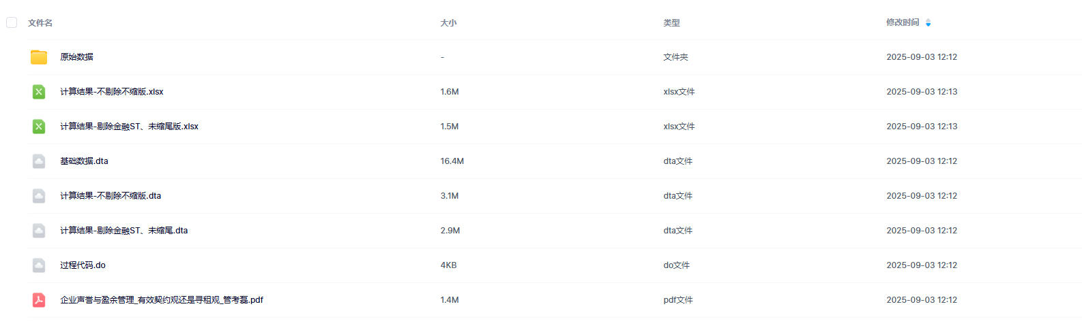Click the PDF icon for 企业声誉与盈余管理 file

tap(39, 300)
